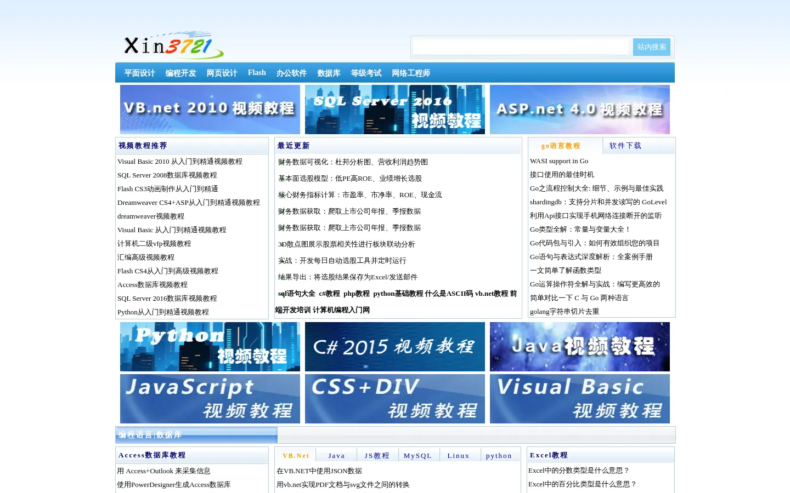Open dreamweaver视频教程 link
Screen dimensions: 790x493
(151, 216)
